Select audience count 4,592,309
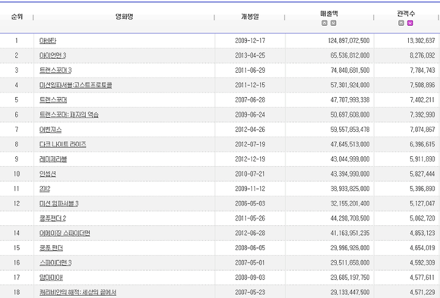 pos(422,263)
